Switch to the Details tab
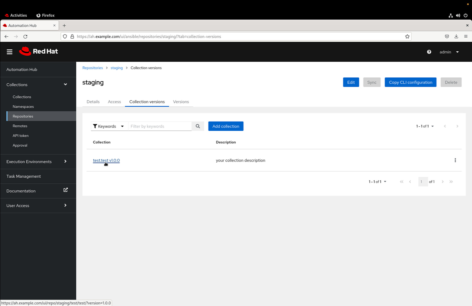This screenshot has width=472, height=306. [93, 102]
